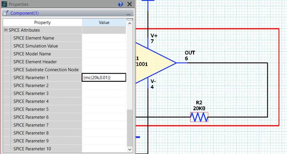Select the SPICE Parameter 10 row
Image resolution: width=287 pixels, height=154 pixels.
[64, 149]
